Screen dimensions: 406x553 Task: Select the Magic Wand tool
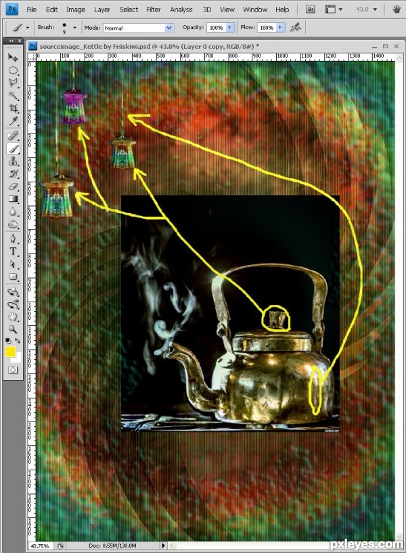pyautogui.click(x=13, y=96)
